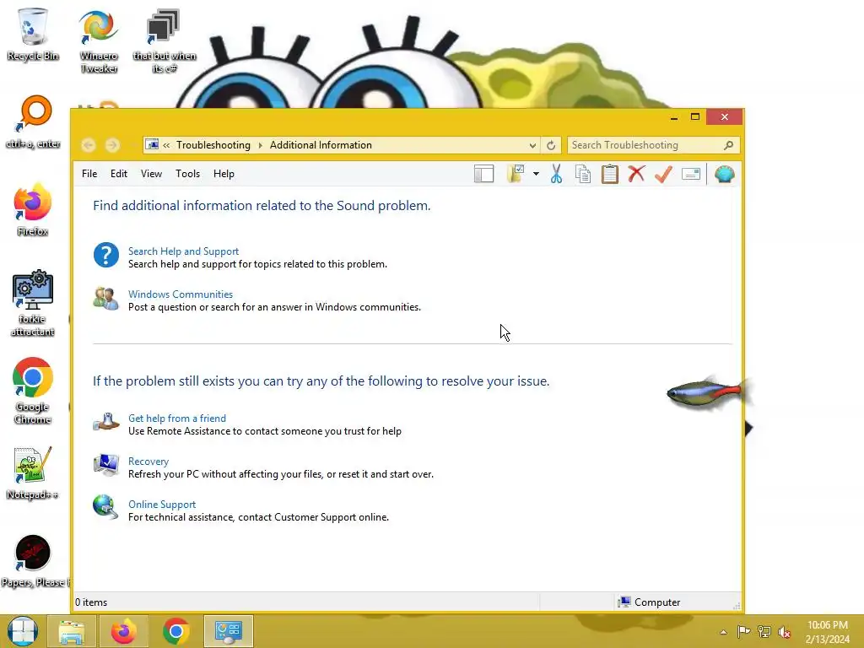Minimize the Troubleshooting window

tap(673, 116)
